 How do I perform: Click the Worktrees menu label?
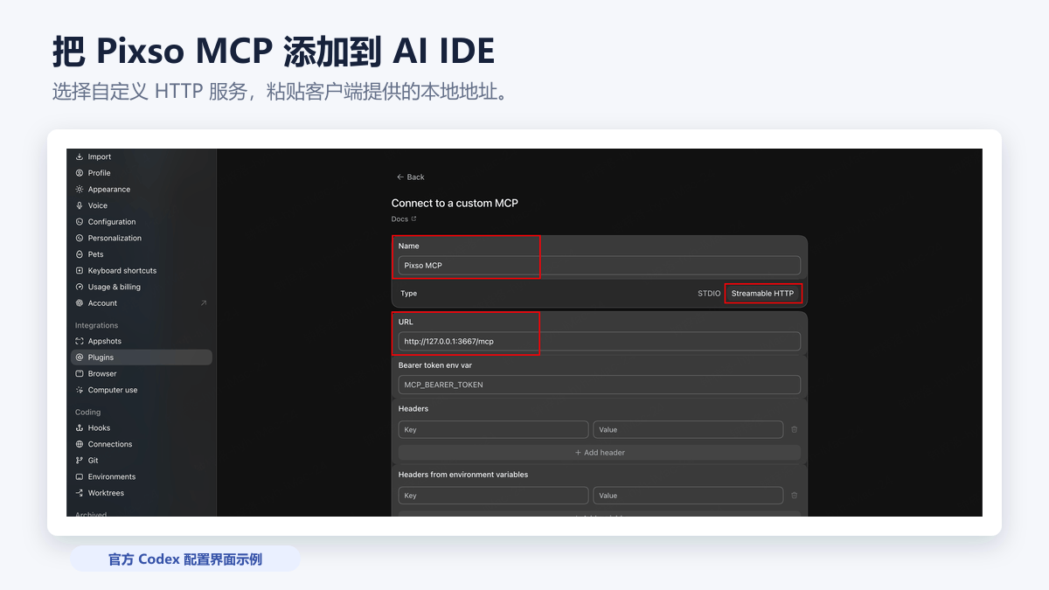point(106,493)
